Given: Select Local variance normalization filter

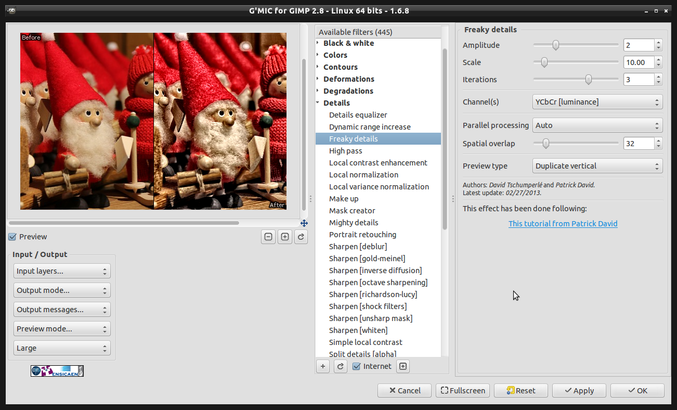Looking at the screenshot, I should [x=378, y=187].
